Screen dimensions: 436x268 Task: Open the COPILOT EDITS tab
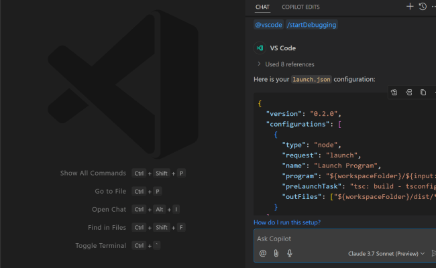click(x=301, y=7)
